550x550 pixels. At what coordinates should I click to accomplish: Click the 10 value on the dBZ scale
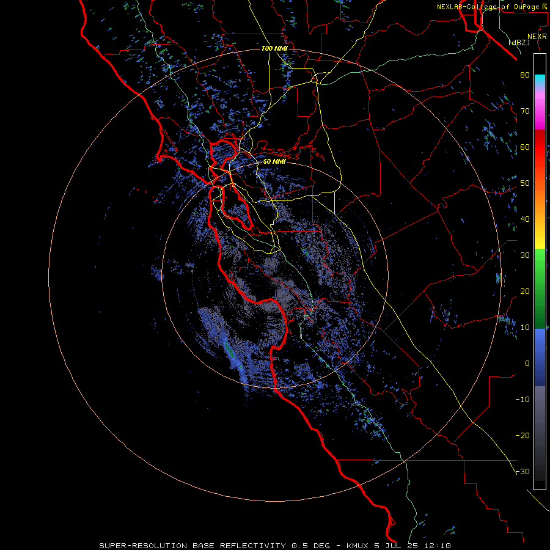(x=525, y=328)
